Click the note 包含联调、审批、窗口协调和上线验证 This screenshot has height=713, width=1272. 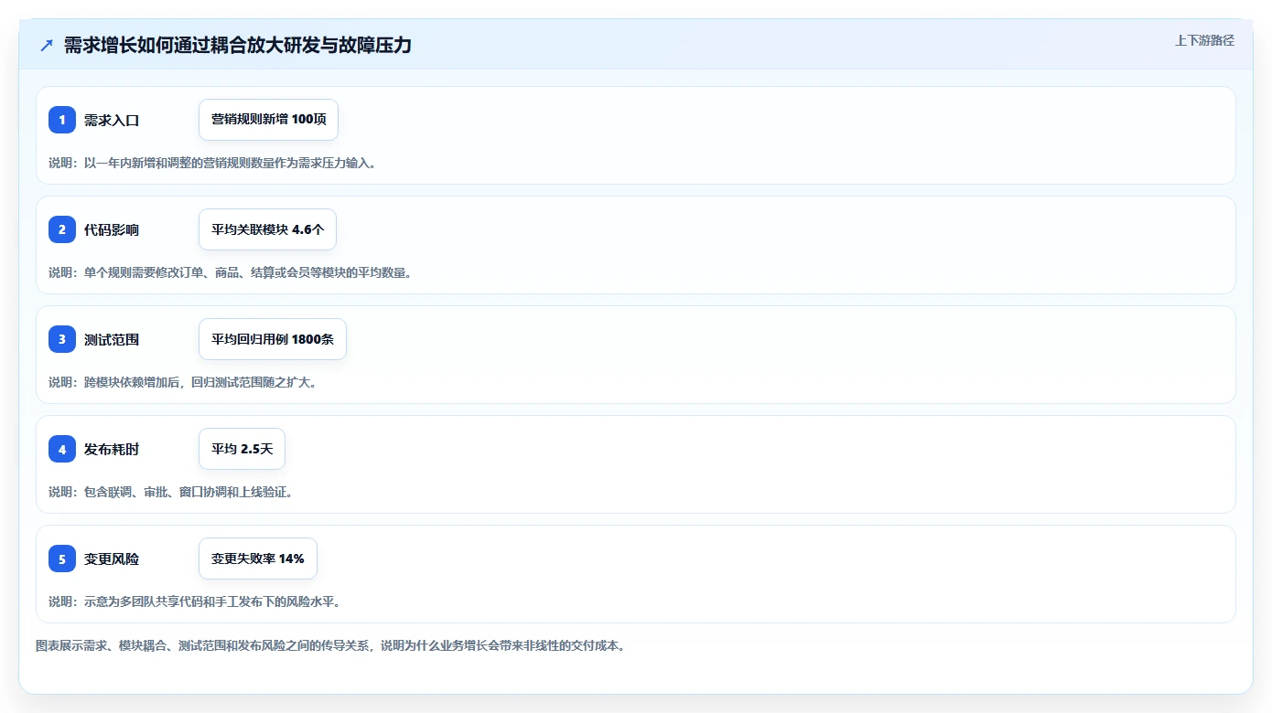coord(171,492)
